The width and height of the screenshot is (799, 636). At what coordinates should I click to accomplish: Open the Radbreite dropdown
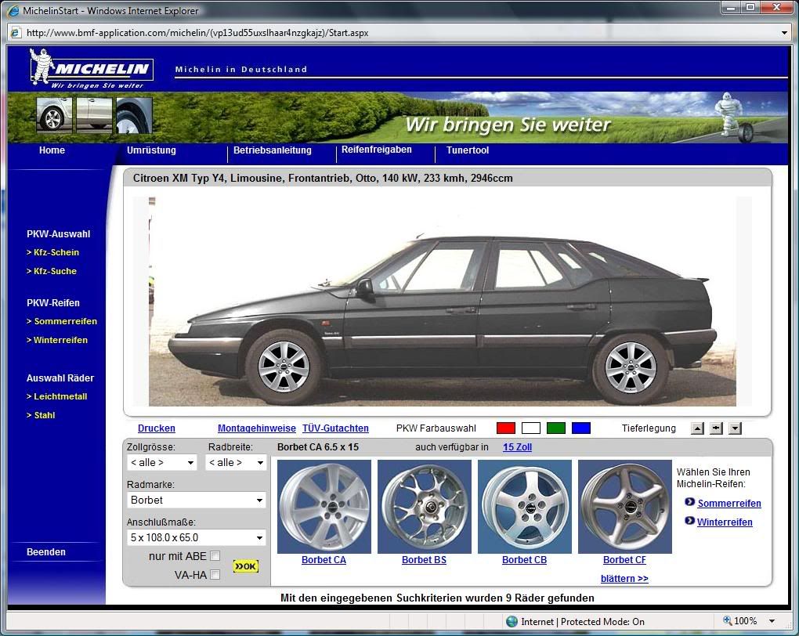[x=236, y=463]
